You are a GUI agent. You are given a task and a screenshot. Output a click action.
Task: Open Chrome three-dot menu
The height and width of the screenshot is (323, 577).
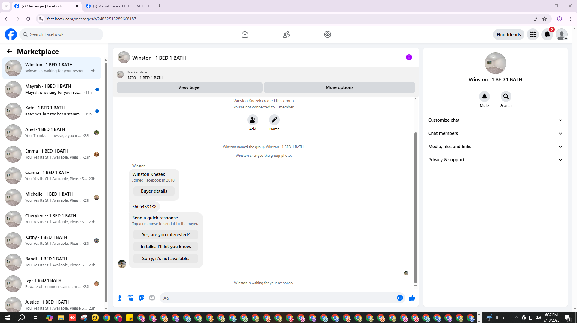pos(570,19)
